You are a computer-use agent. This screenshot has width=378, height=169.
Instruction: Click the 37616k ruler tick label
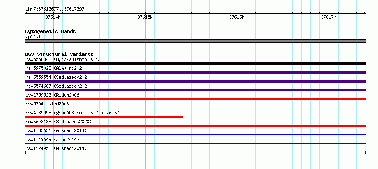(x=237, y=17)
